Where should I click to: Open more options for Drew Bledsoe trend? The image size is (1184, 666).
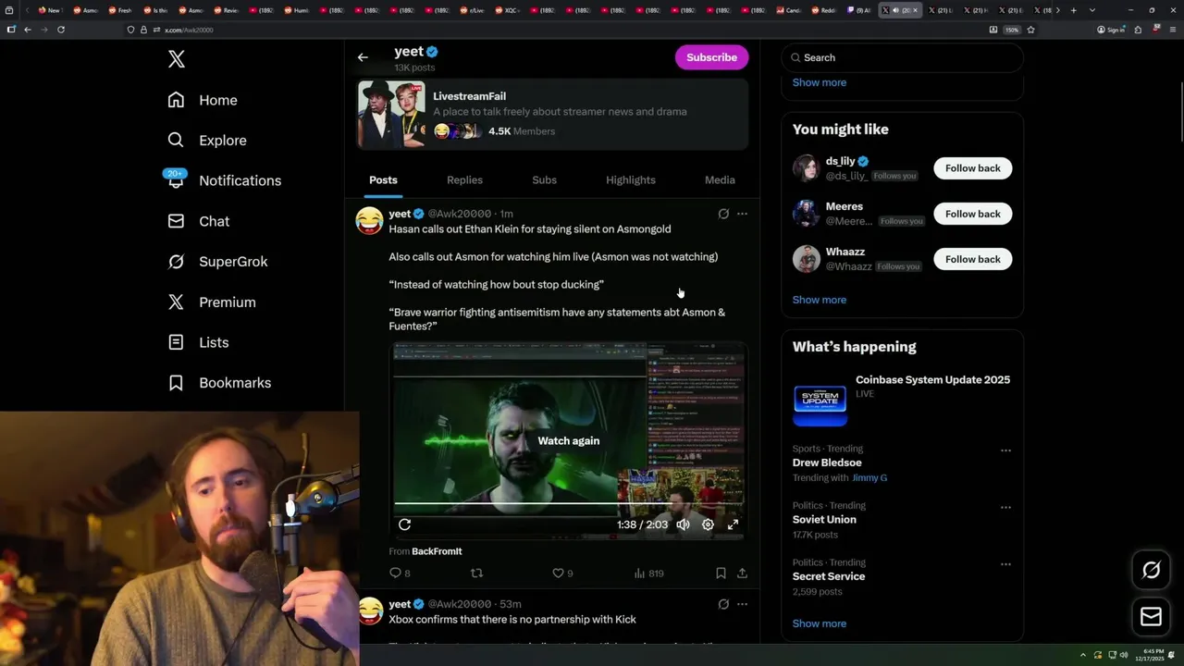pyautogui.click(x=1005, y=450)
